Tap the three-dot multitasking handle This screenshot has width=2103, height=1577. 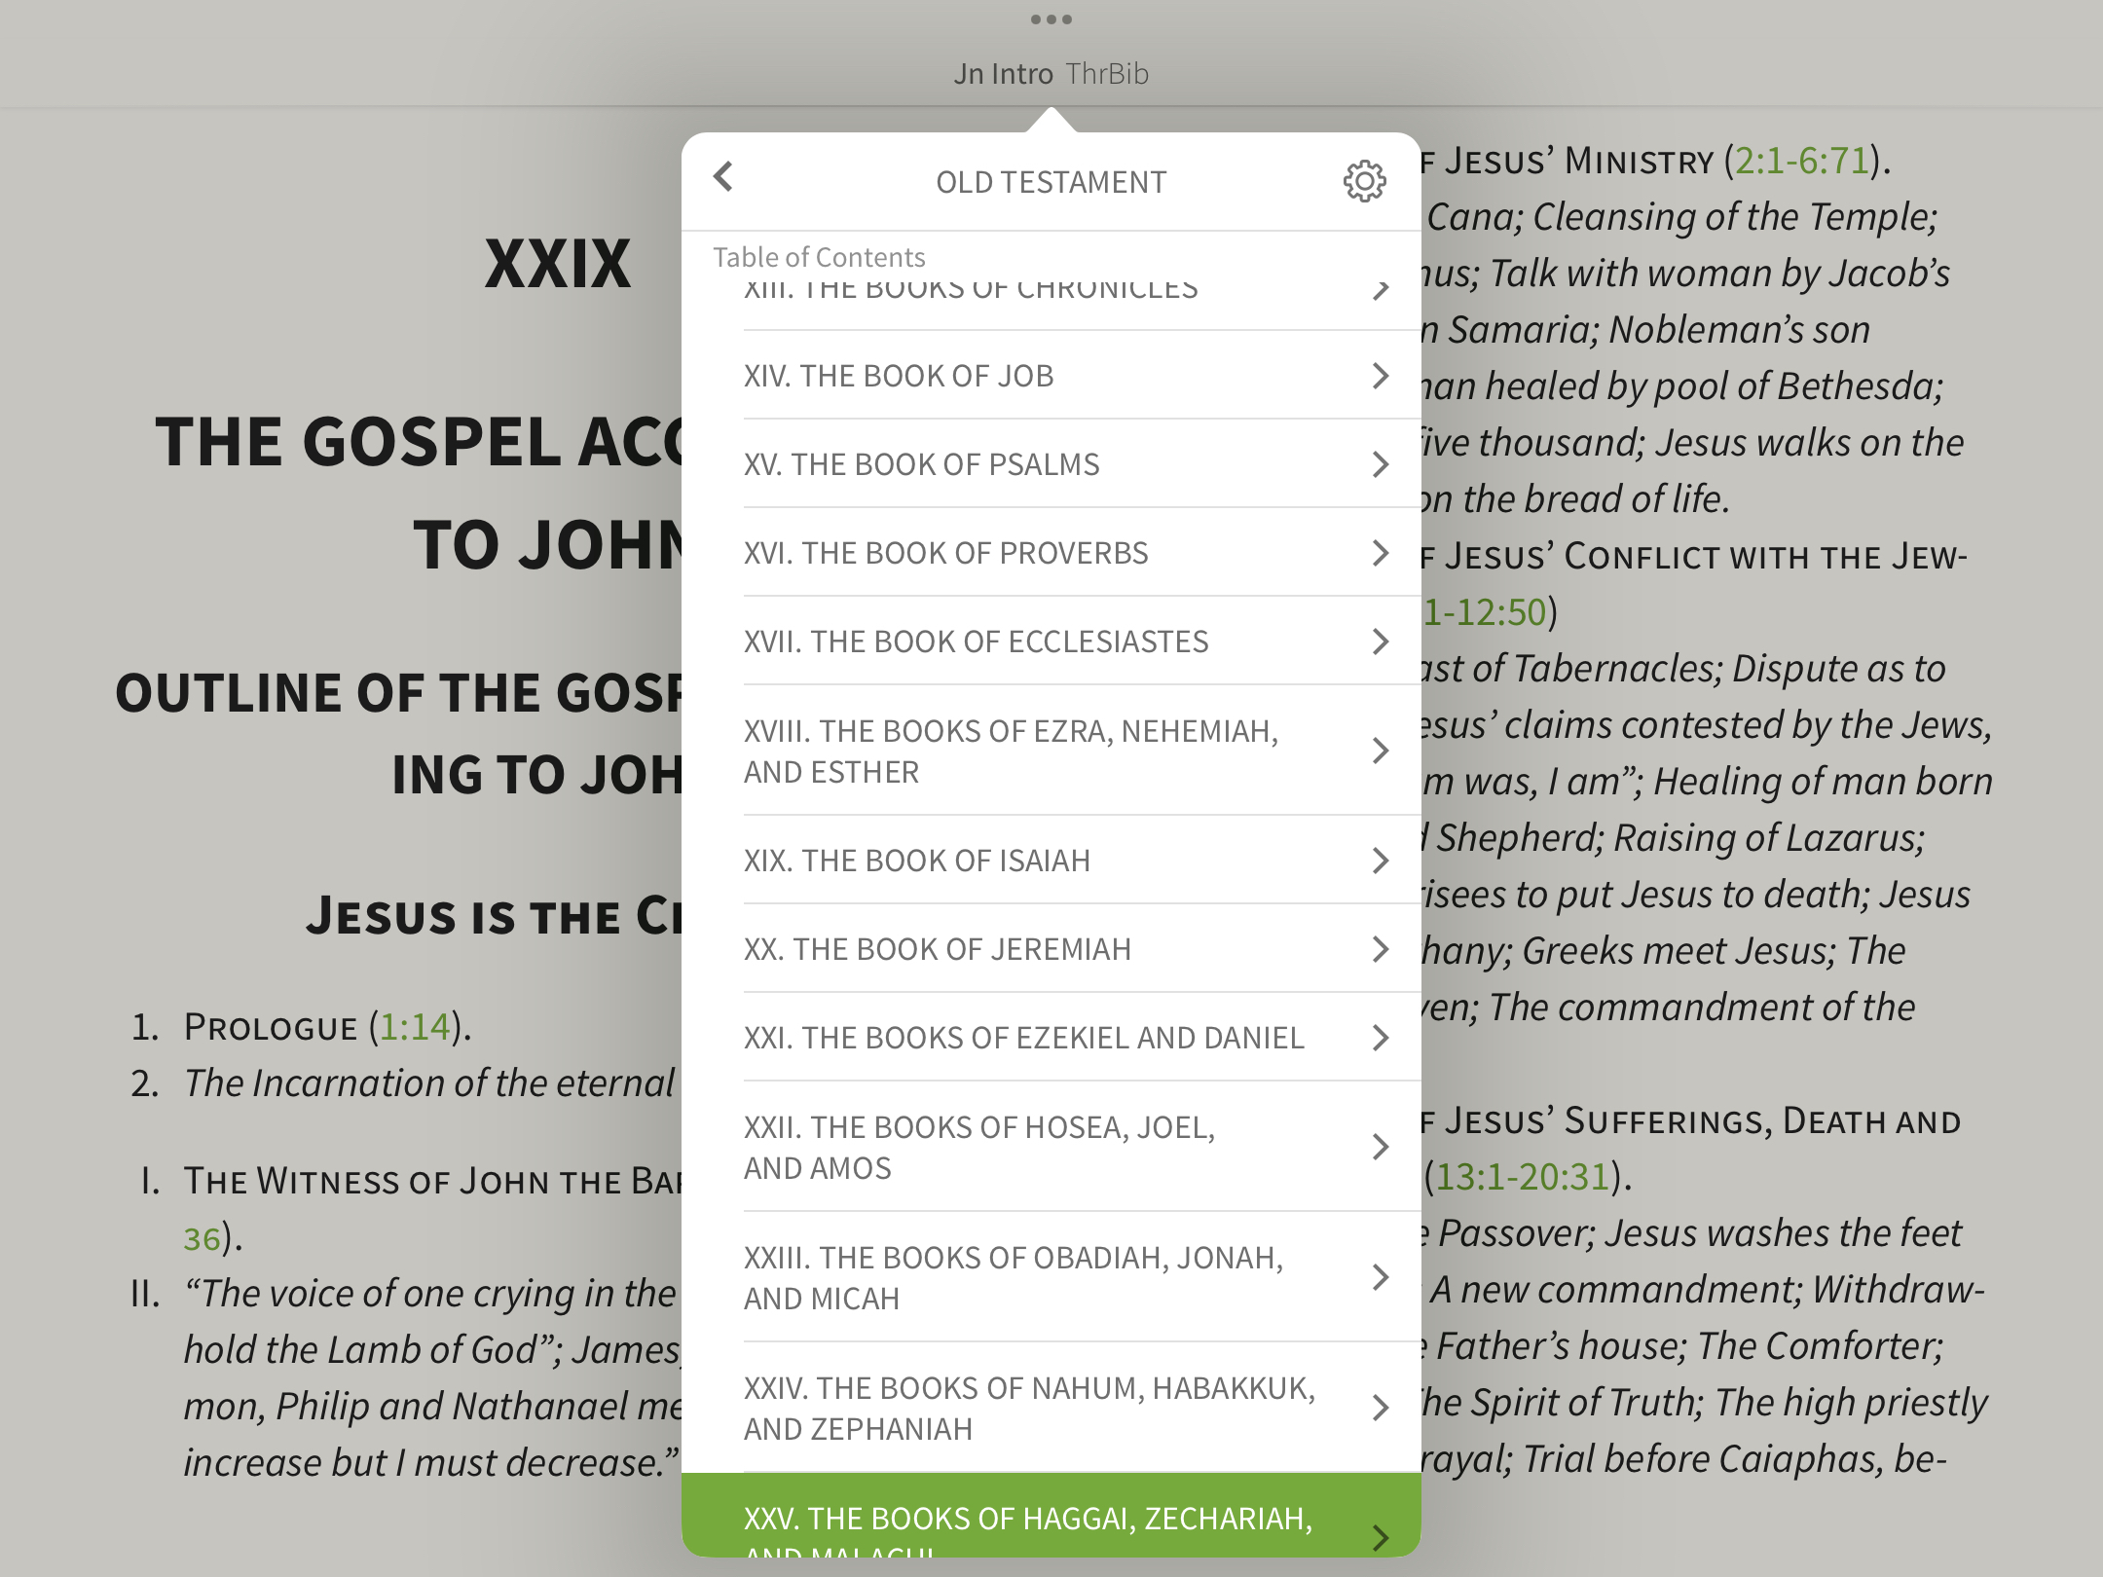[1051, 19]
